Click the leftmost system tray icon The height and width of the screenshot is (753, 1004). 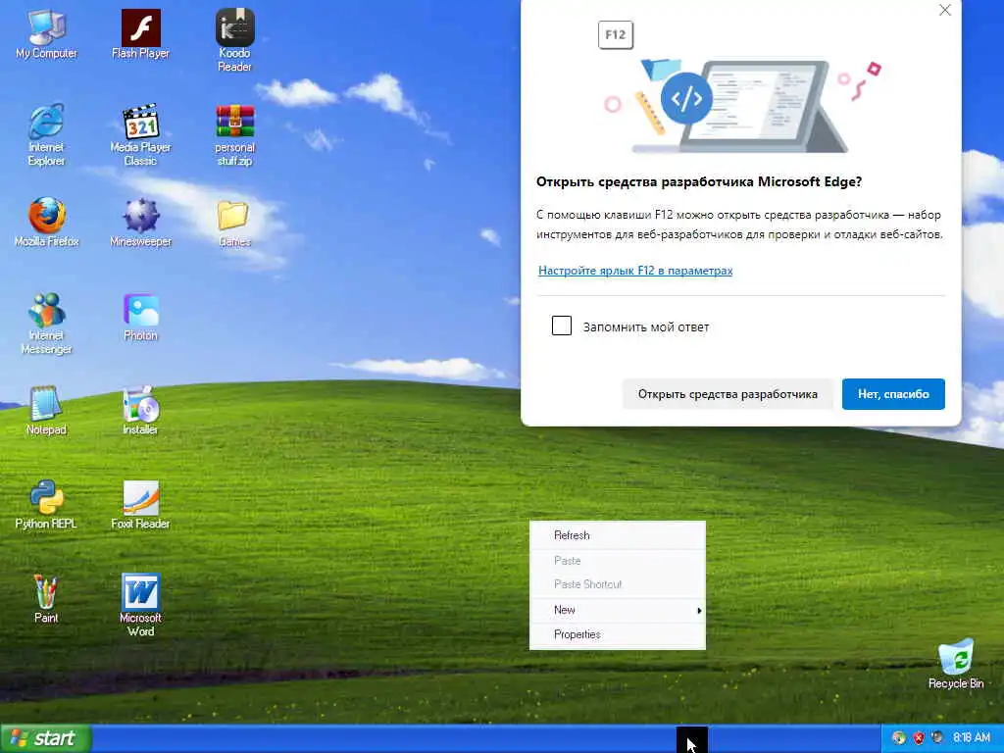(899, 737)
